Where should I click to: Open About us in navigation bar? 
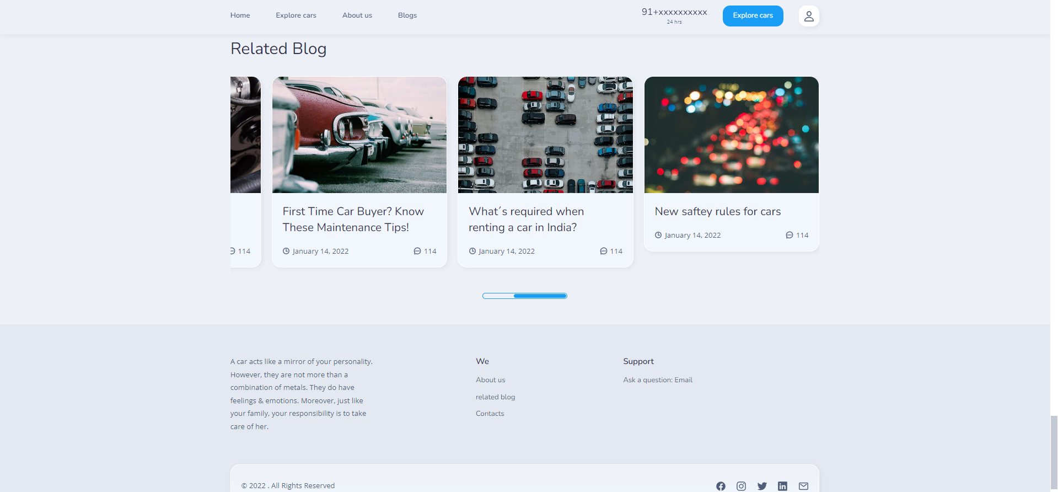coord(357,15)
